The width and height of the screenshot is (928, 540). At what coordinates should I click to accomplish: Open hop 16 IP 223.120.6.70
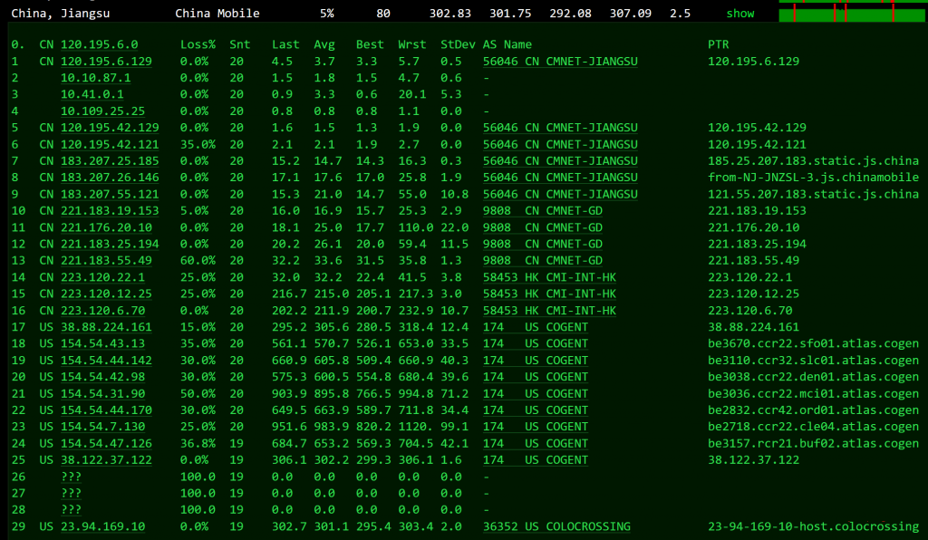(103, 311)
